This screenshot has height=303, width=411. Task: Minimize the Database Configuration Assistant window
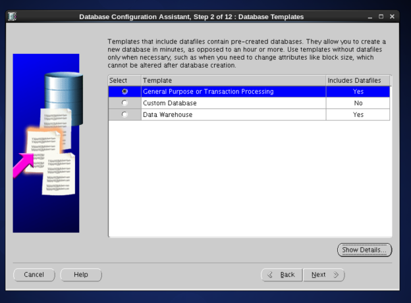click(370, 16)
